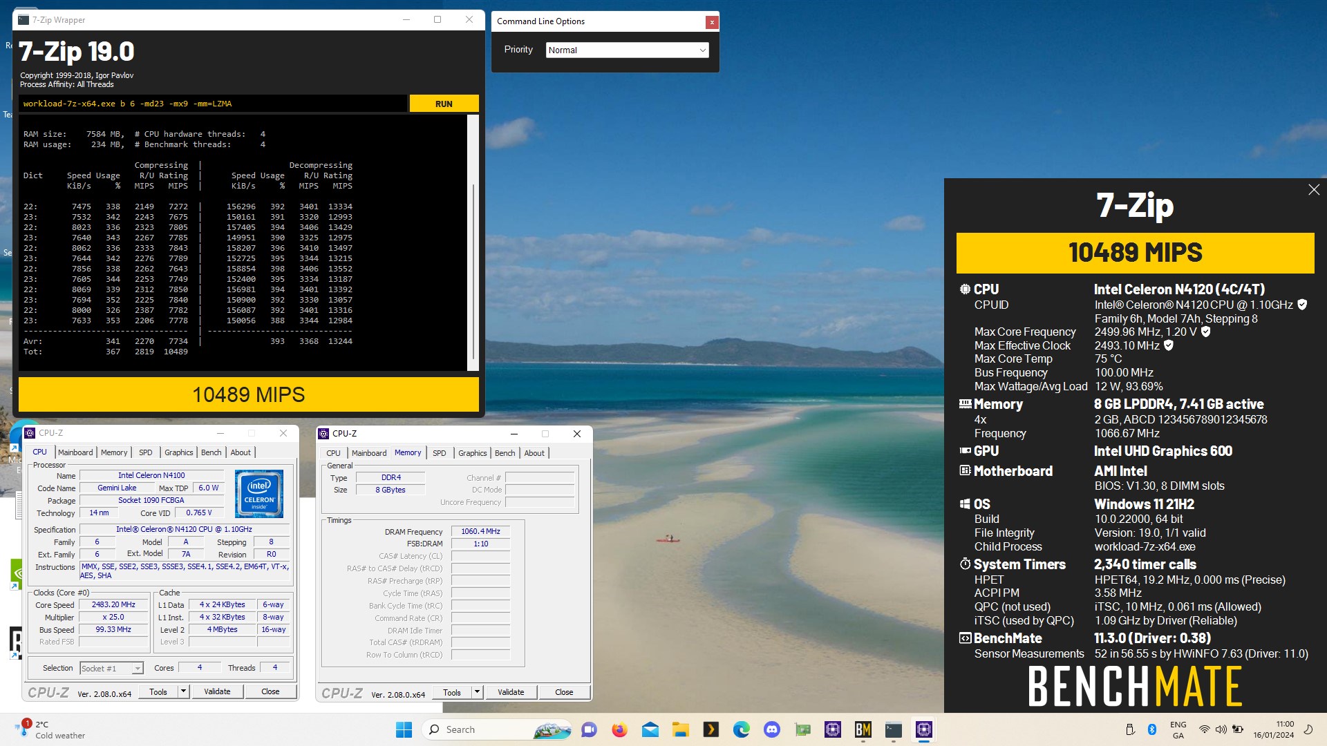Expand Tools dropdown arrow in left CPU-Z window

point(183,691)
